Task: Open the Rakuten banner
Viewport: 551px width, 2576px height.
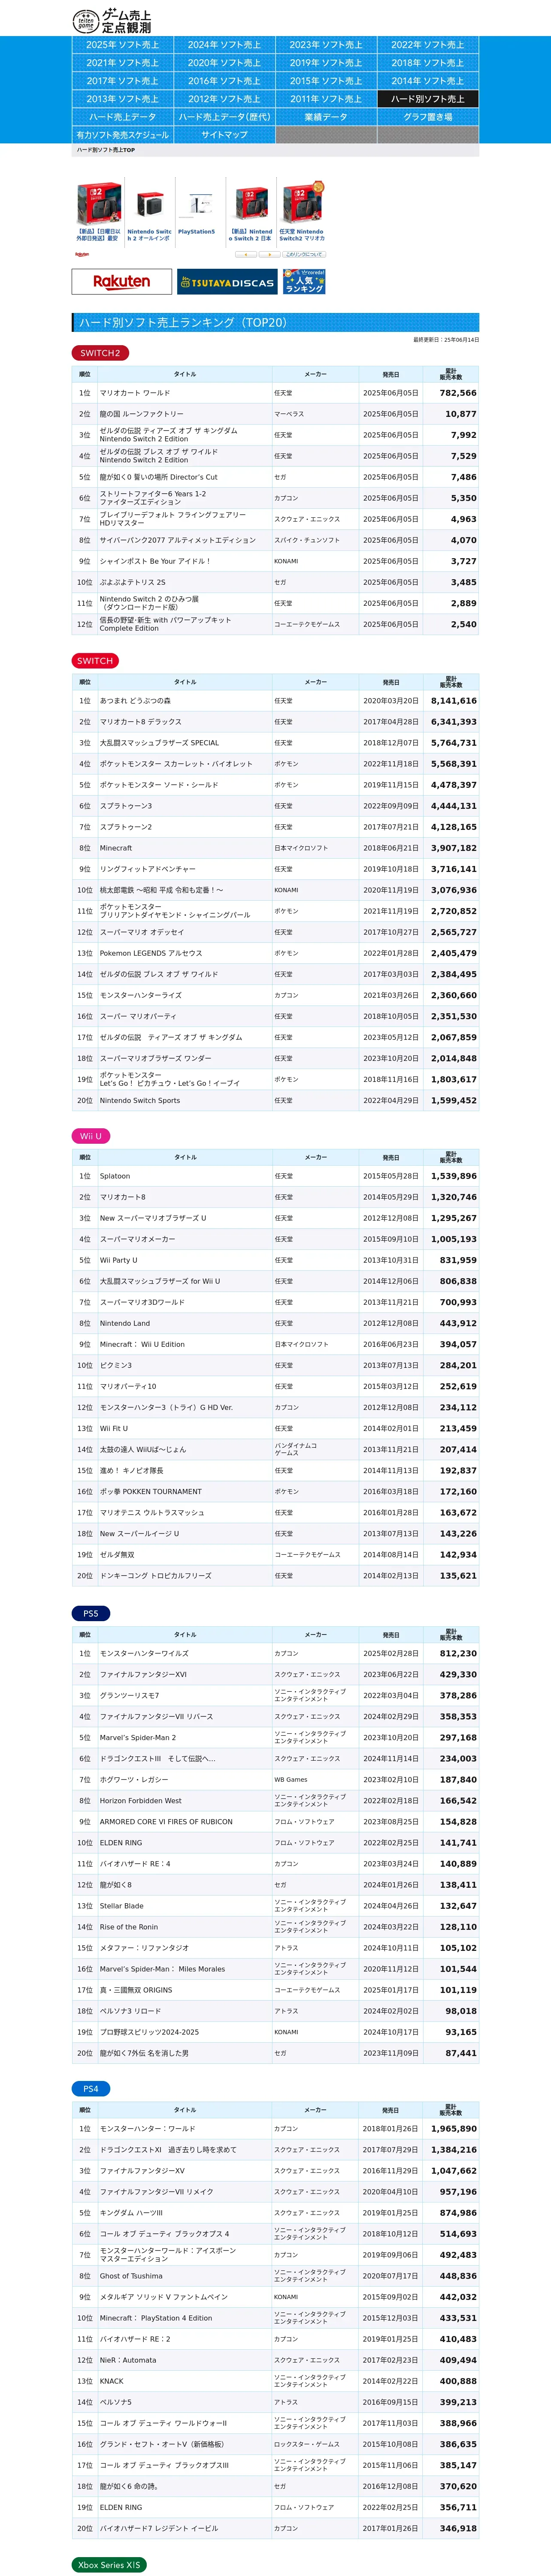Action: point(122,282)
